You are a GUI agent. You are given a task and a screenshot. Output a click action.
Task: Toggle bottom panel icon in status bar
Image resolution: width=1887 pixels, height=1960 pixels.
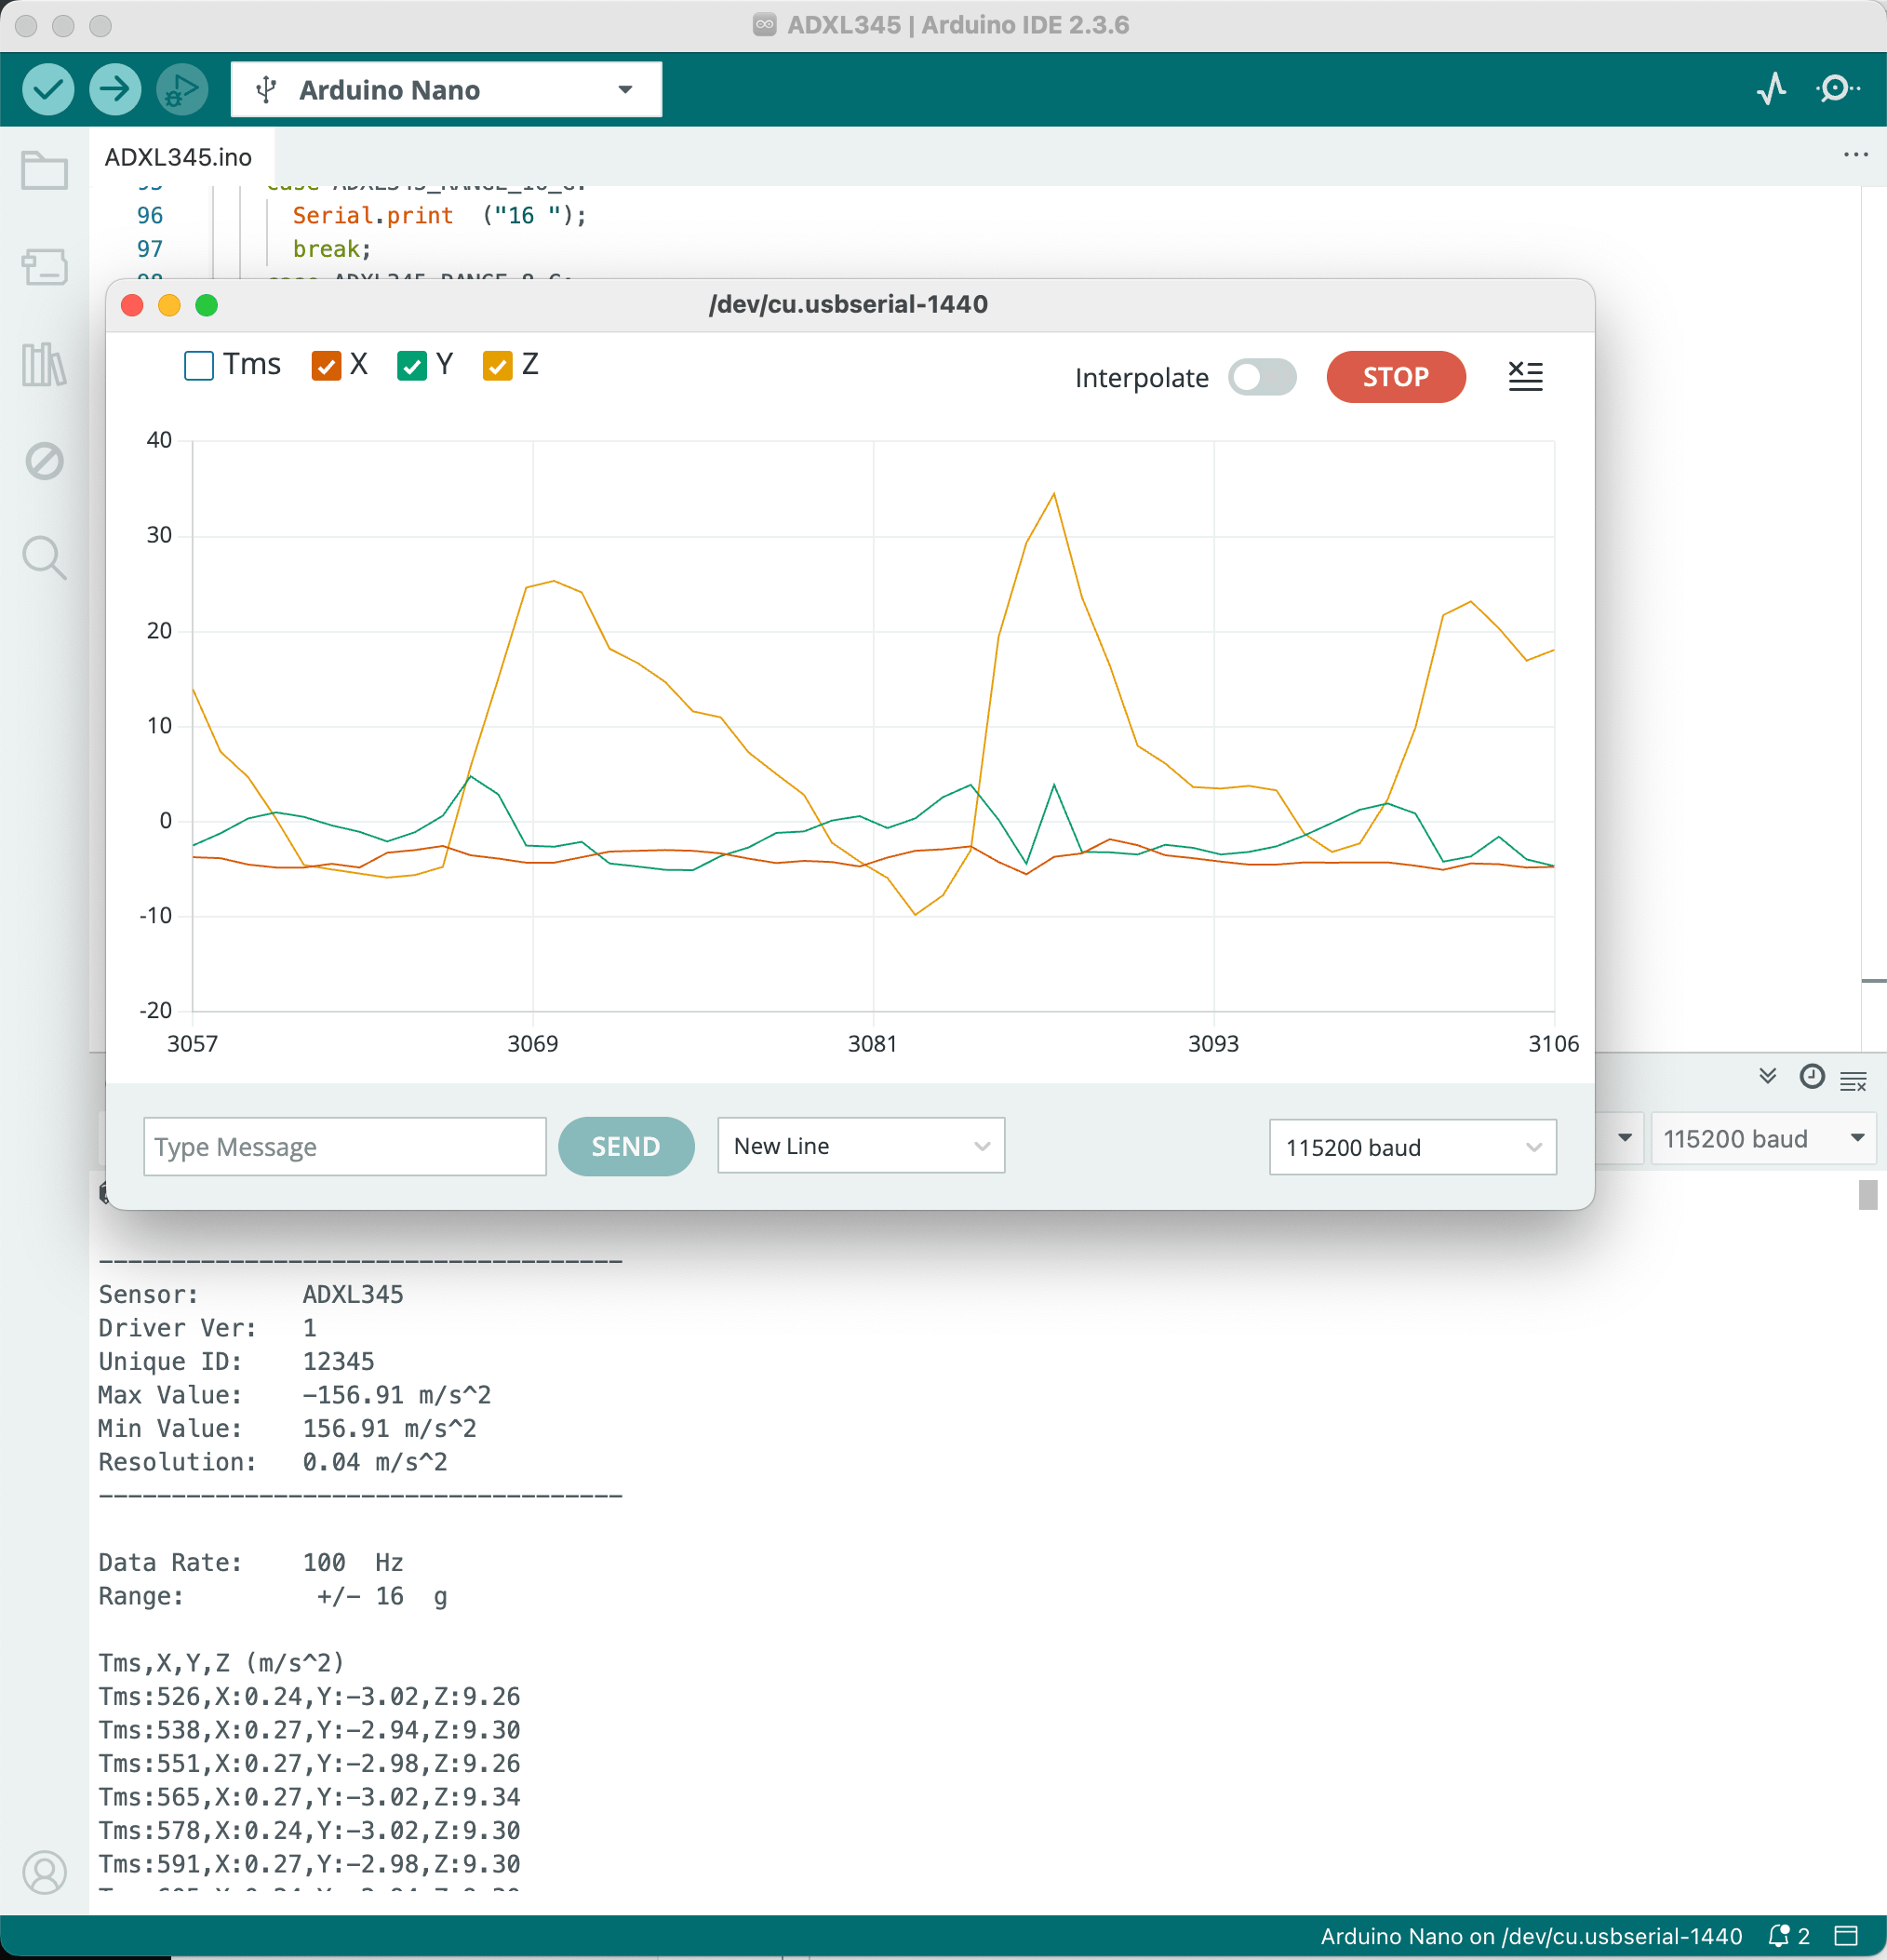1846,1936
